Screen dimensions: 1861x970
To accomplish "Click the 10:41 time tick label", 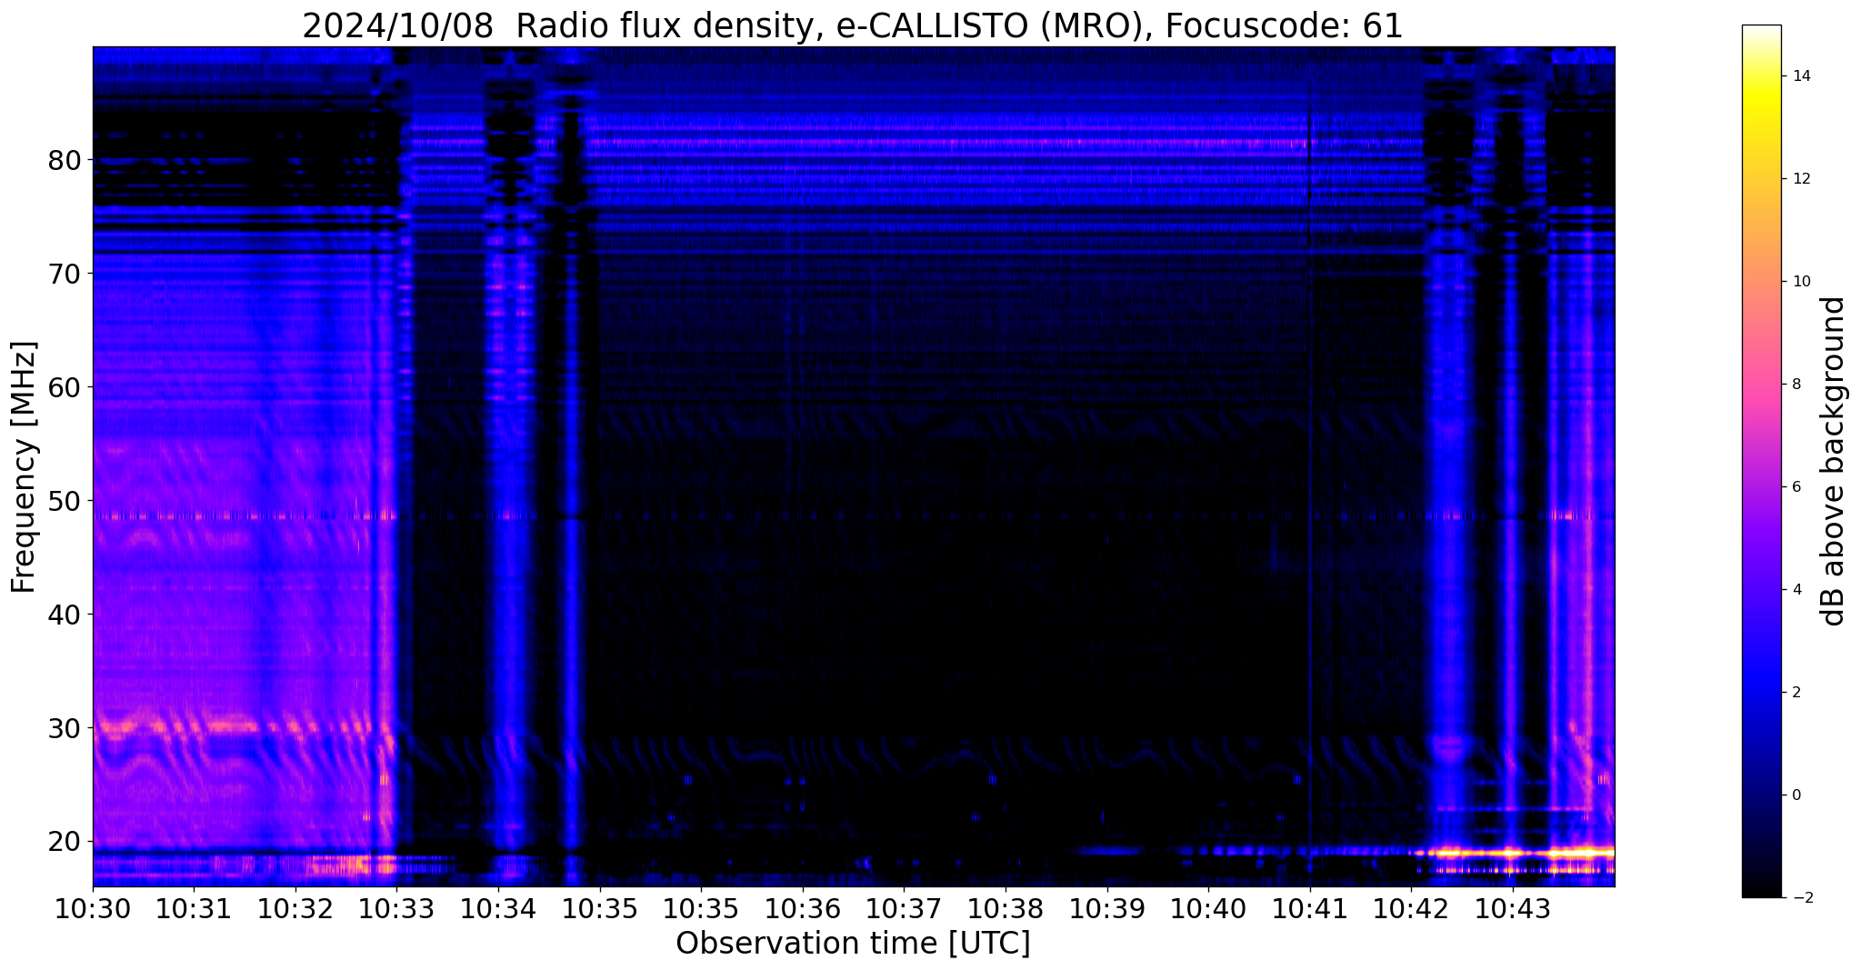I will (x=1310, y=908).
